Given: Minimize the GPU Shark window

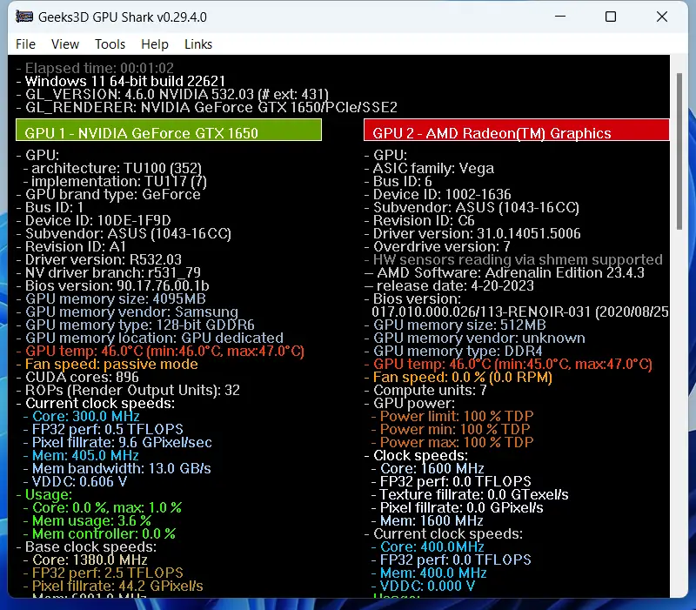Looking at the screenshot, I should pos(560,17).
